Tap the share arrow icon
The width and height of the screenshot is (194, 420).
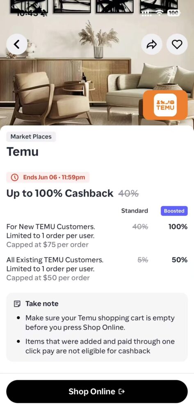click(x=151, y=44)
